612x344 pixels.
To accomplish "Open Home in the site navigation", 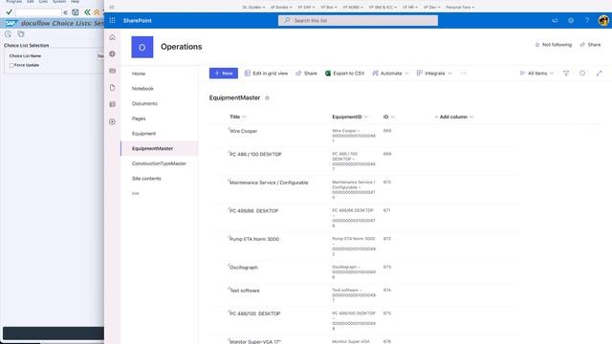I will (139, 74).
